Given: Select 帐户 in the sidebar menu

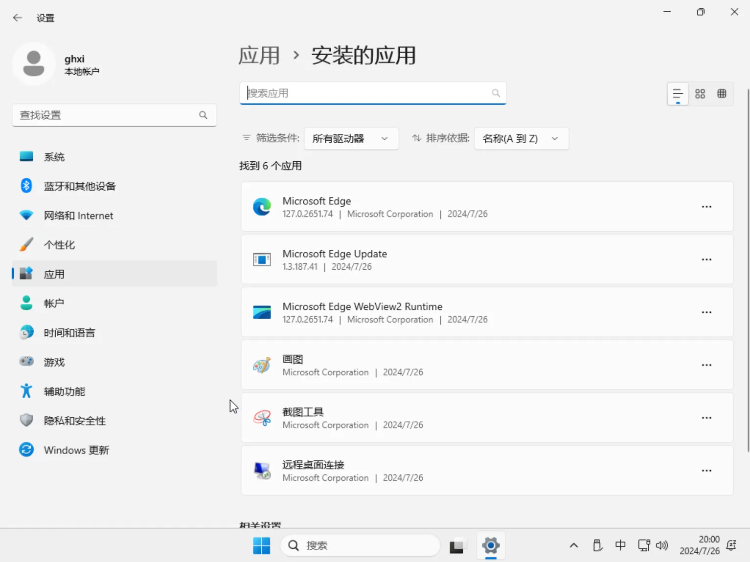Looking at the screenshot, I should pos(54,303).
